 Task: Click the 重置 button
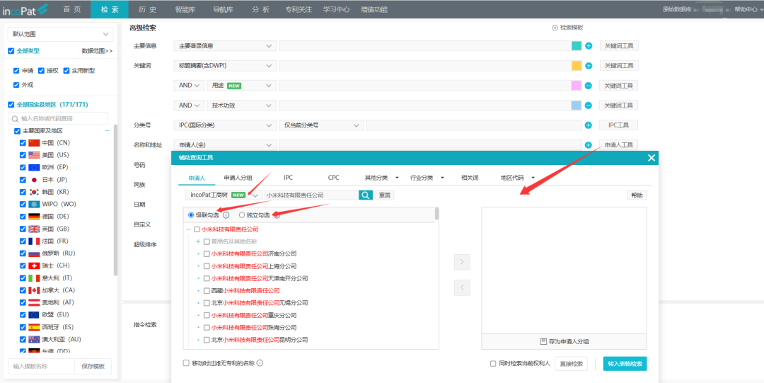tap(384, 195)
